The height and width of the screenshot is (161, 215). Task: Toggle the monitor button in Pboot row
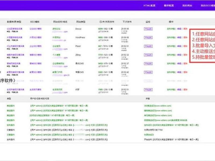pyautogui.click(x=148, y=46)
